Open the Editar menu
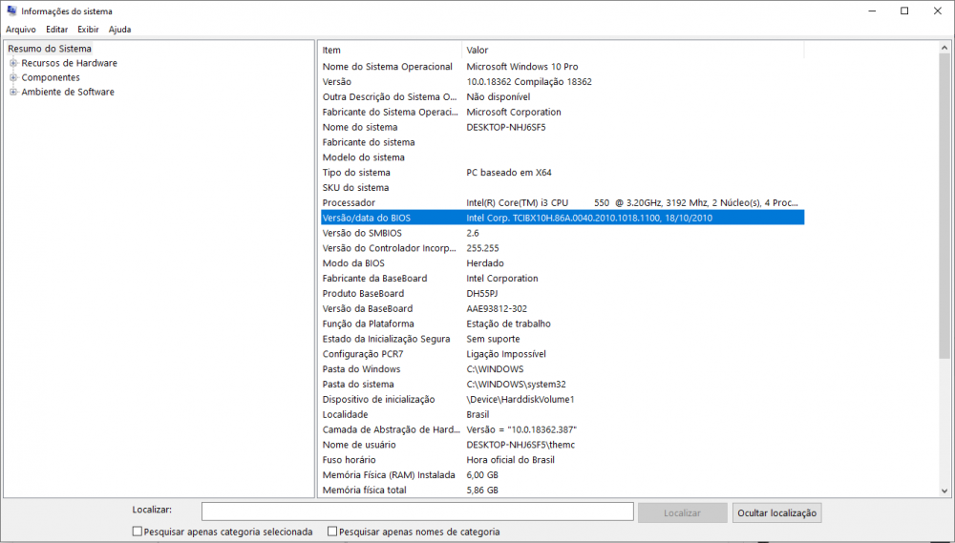The image size is (955, 543). (56, 30)
